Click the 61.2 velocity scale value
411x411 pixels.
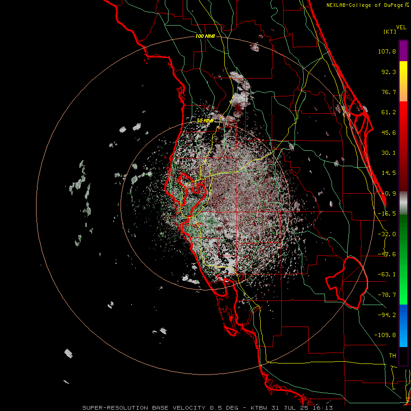(389, 112)
